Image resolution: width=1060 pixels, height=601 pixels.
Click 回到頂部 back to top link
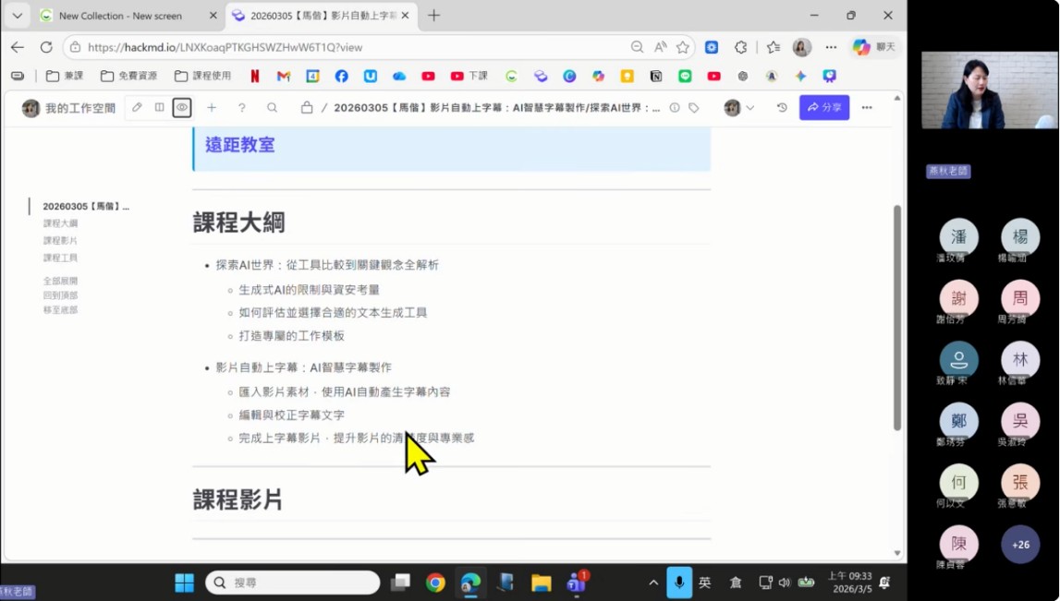60,295
